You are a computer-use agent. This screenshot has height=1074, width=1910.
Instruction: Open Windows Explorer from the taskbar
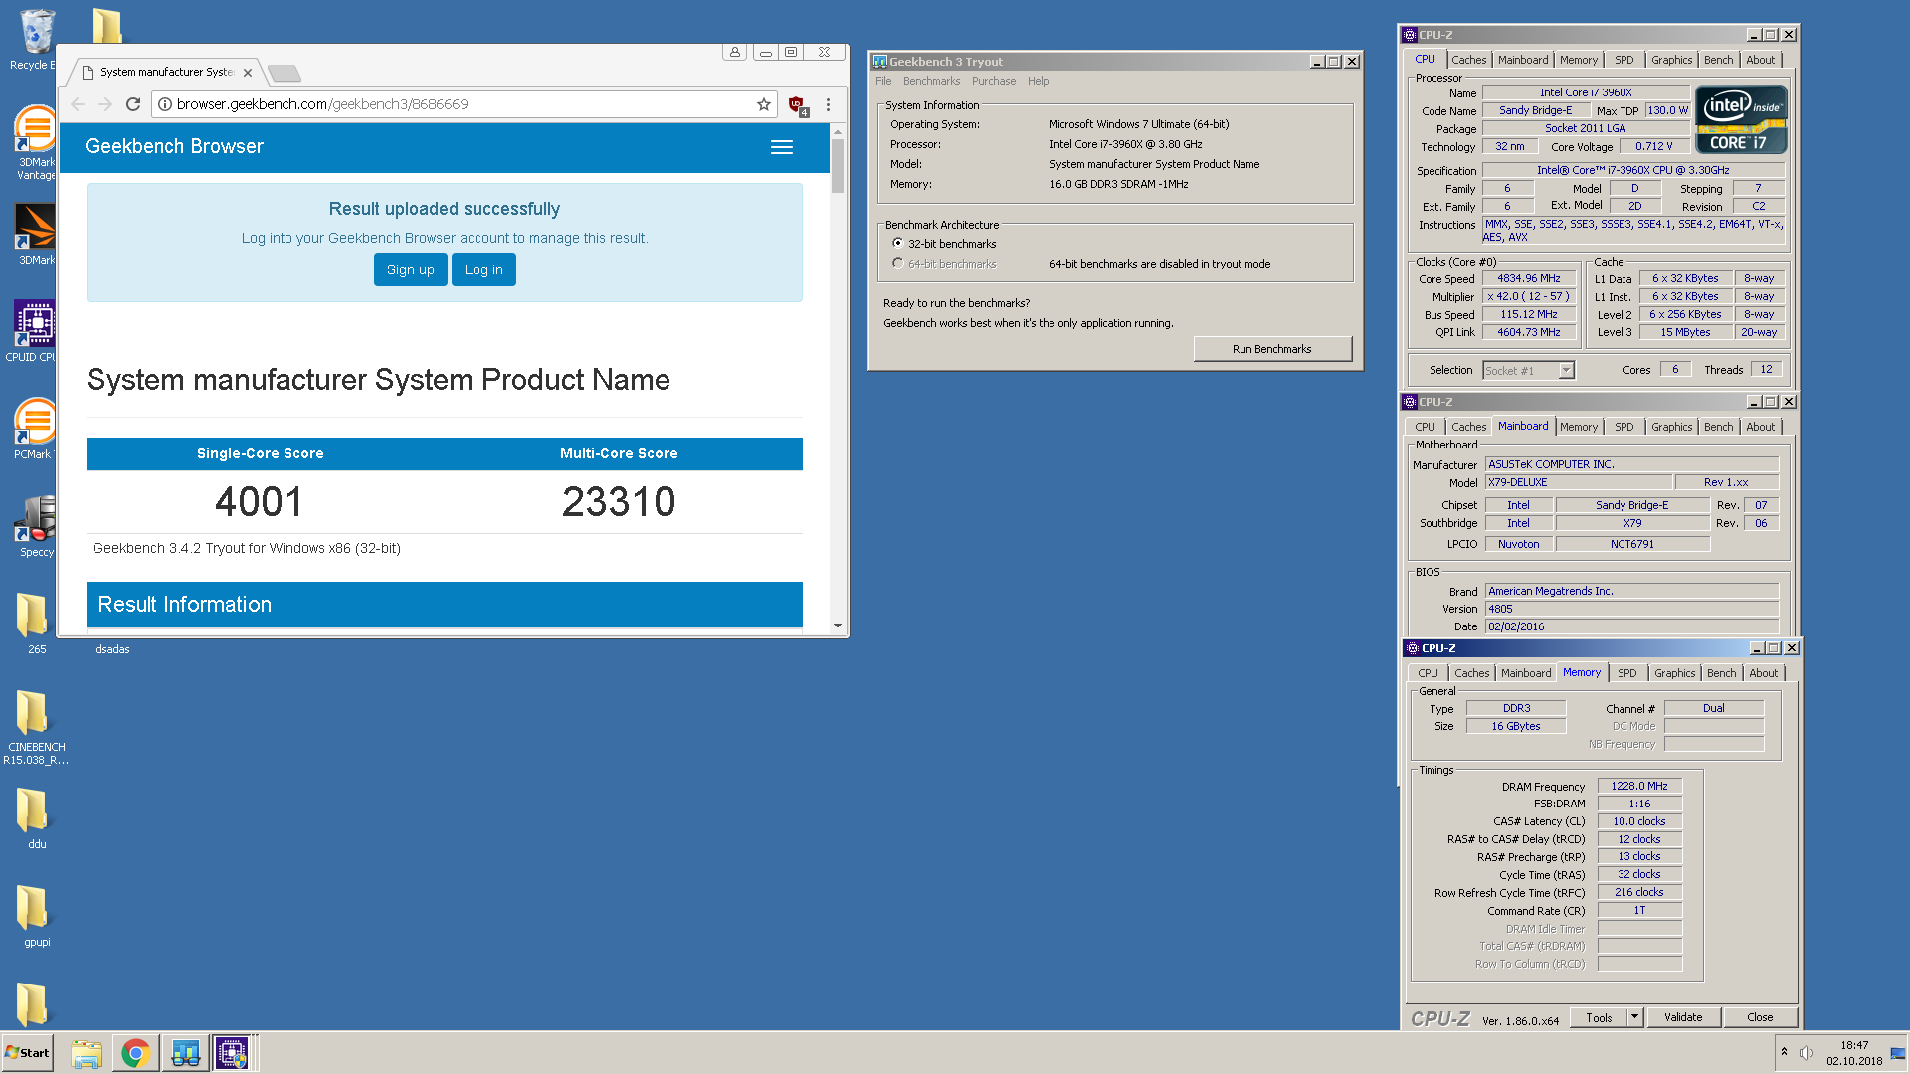pos(87,1053)
